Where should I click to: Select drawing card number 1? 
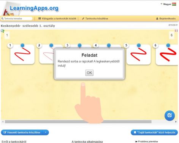[22, 54]
